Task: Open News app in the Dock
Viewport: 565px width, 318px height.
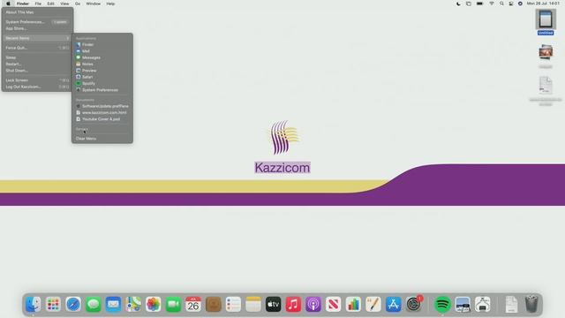Action: click(334, 304)
